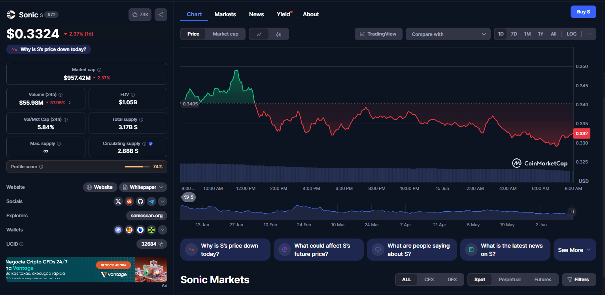Filter markets by CEX
Viewport: 605px width, 295px height.
pyautogui.click(x=429, y=280)
